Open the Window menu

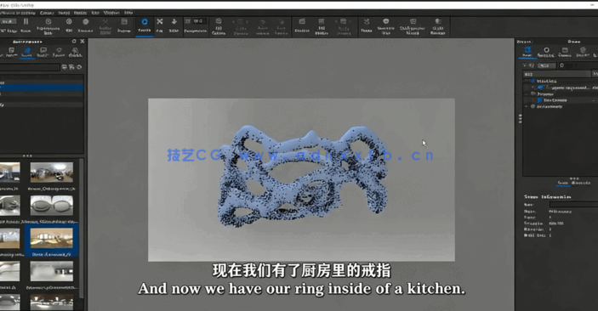point(111,13)
